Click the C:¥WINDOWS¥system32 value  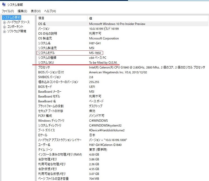pyautogui.click(x=105, y=126)
